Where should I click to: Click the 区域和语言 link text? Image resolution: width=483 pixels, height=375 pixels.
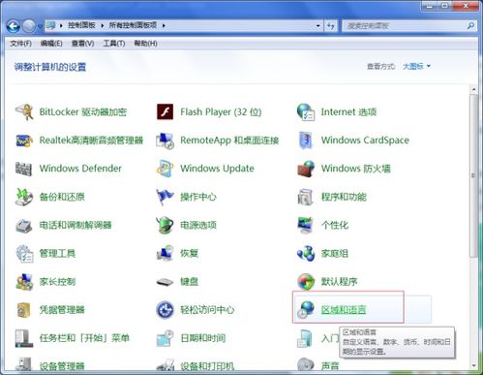click(x=344, y=310)
